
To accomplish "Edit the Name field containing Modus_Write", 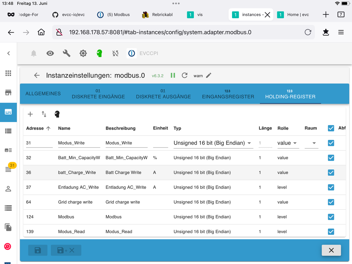I will (79, 143).
